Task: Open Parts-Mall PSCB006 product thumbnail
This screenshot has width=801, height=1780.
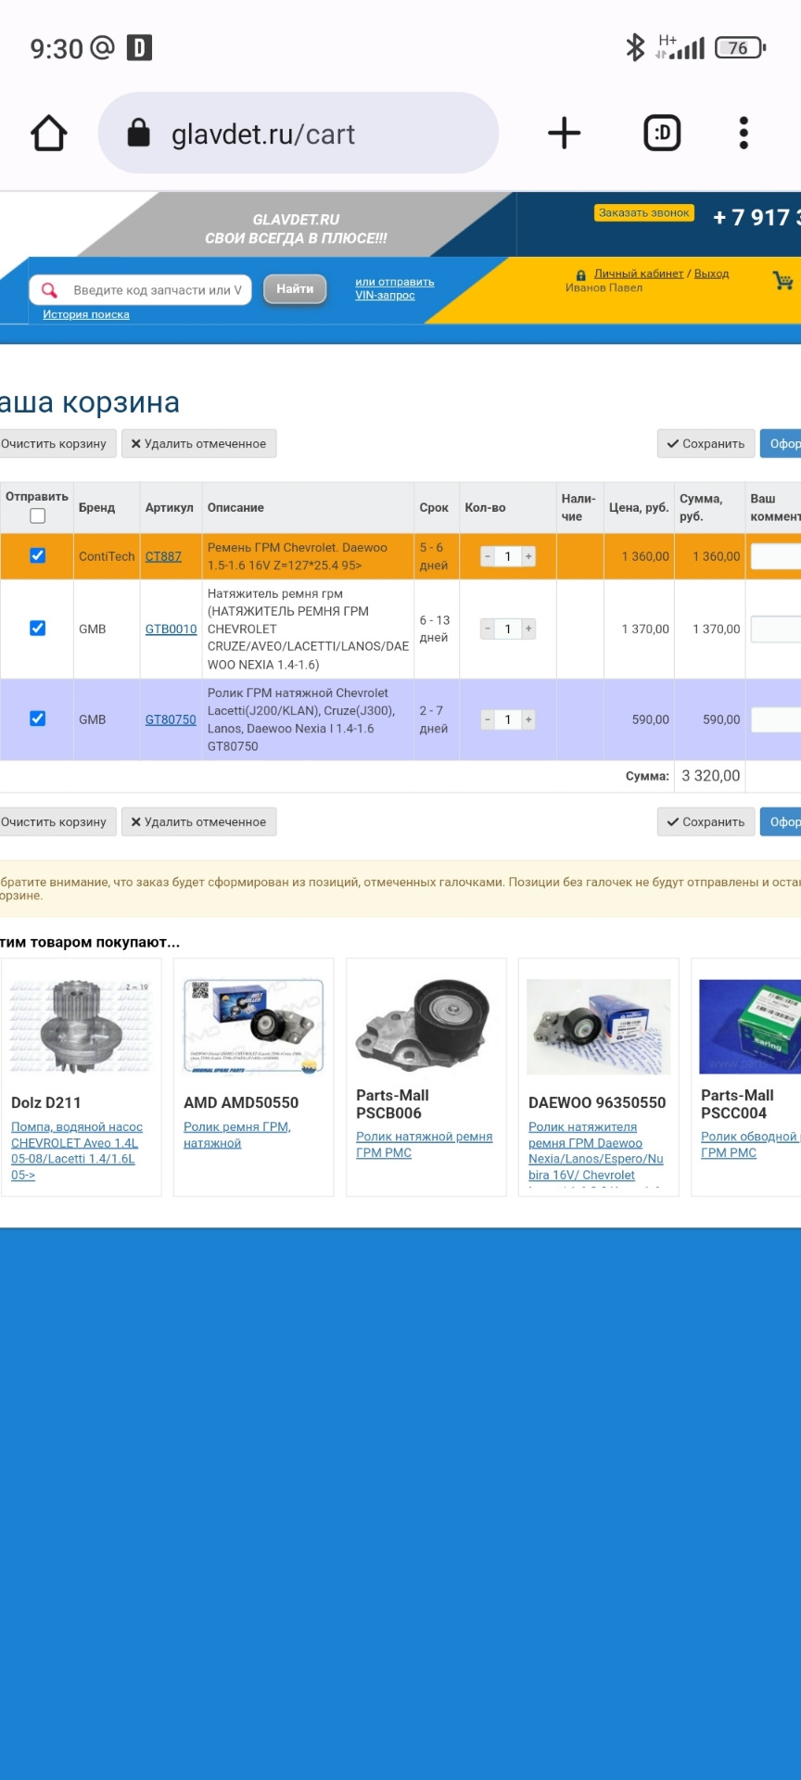Action: (426, 1026)
